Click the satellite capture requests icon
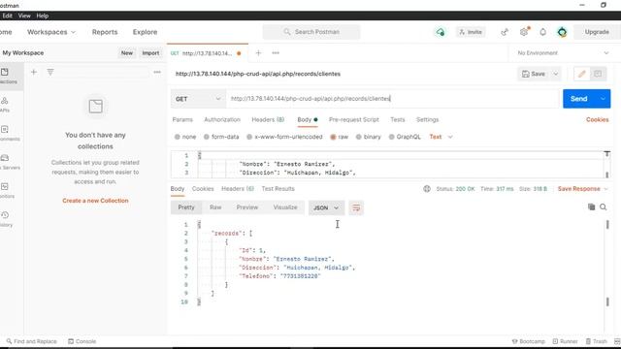Image resolution: width=621 pixels, height=349 pixels. point(505,32)
